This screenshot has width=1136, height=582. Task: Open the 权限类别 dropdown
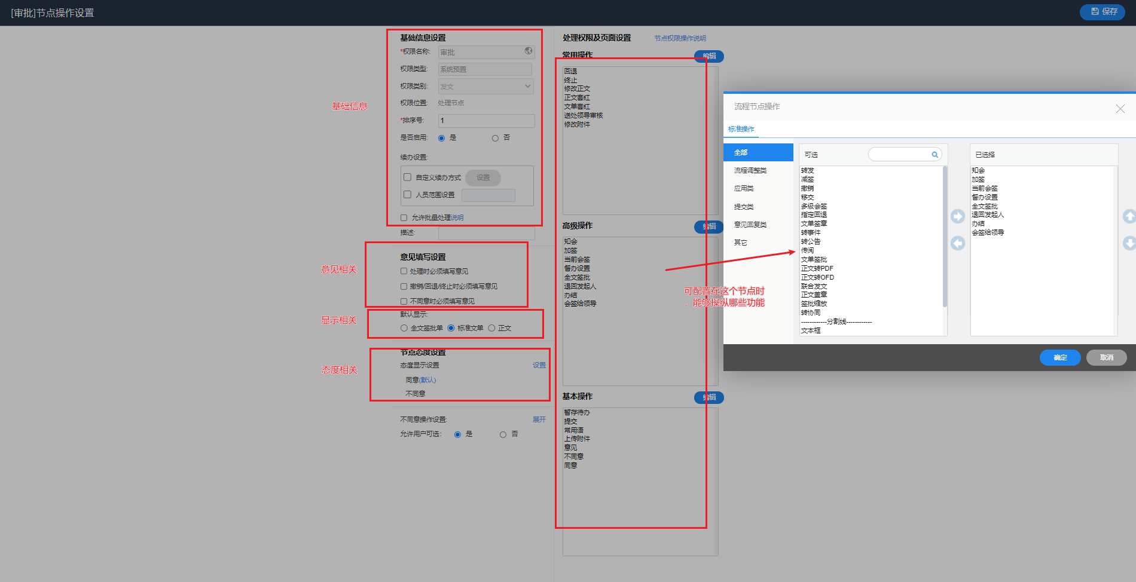[485, 87]
